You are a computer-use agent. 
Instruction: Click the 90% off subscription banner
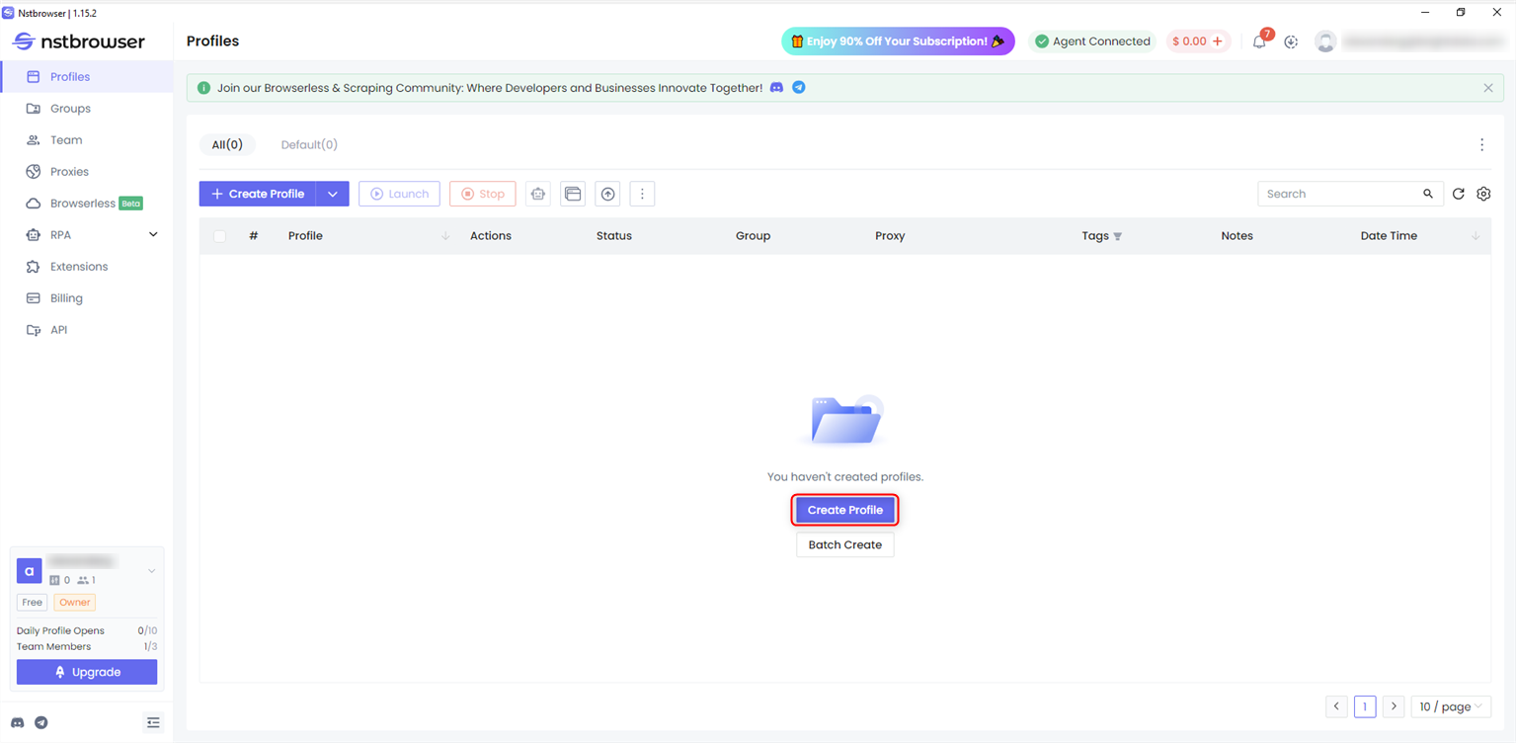tap(898, 41)
